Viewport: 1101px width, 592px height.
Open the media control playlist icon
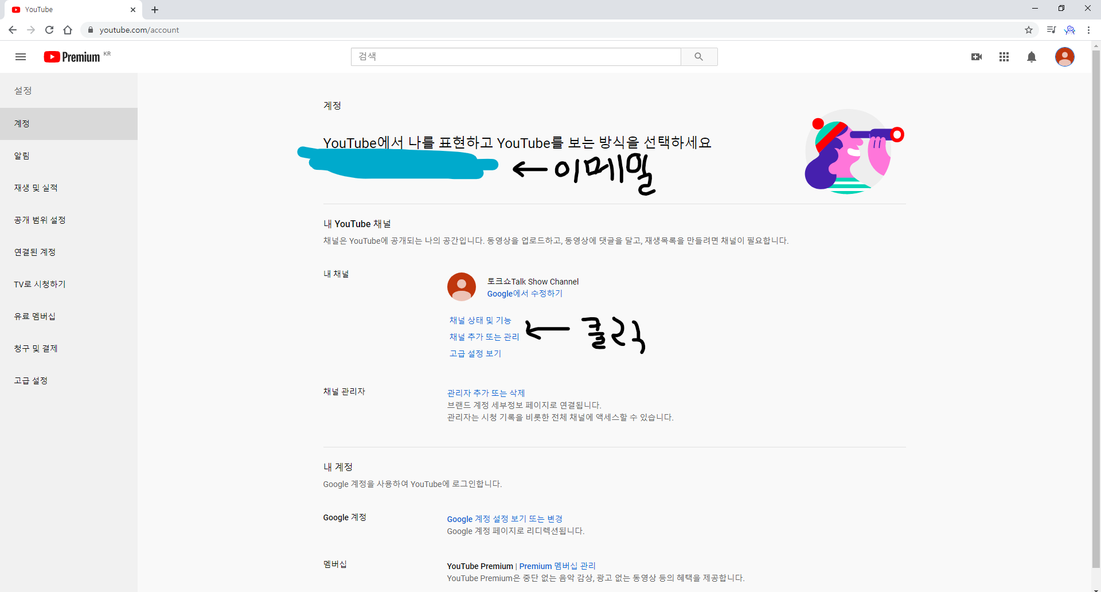(1051, 30)
